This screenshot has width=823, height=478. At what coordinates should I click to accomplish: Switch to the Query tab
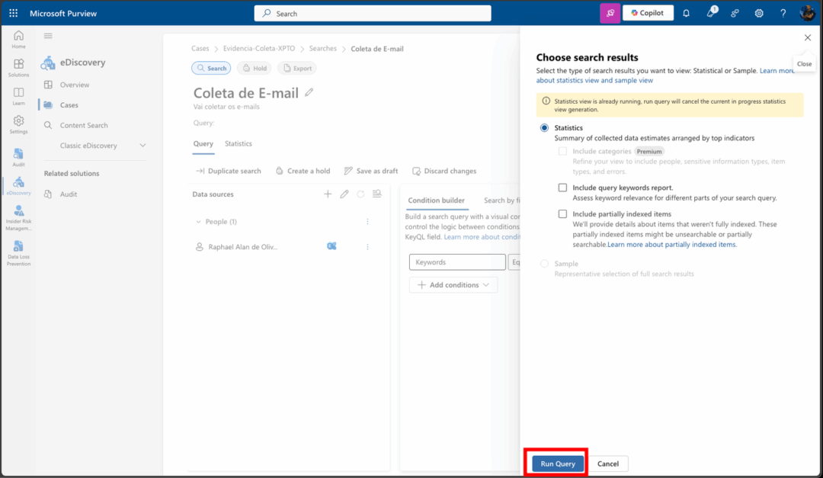(x=203, y=143)
